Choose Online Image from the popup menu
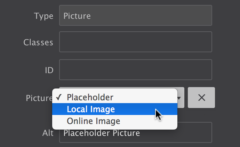This screenshot has height=147, width=240. click(94, 121)
